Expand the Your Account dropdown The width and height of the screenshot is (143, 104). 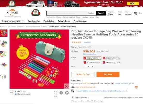pos(129,13)
